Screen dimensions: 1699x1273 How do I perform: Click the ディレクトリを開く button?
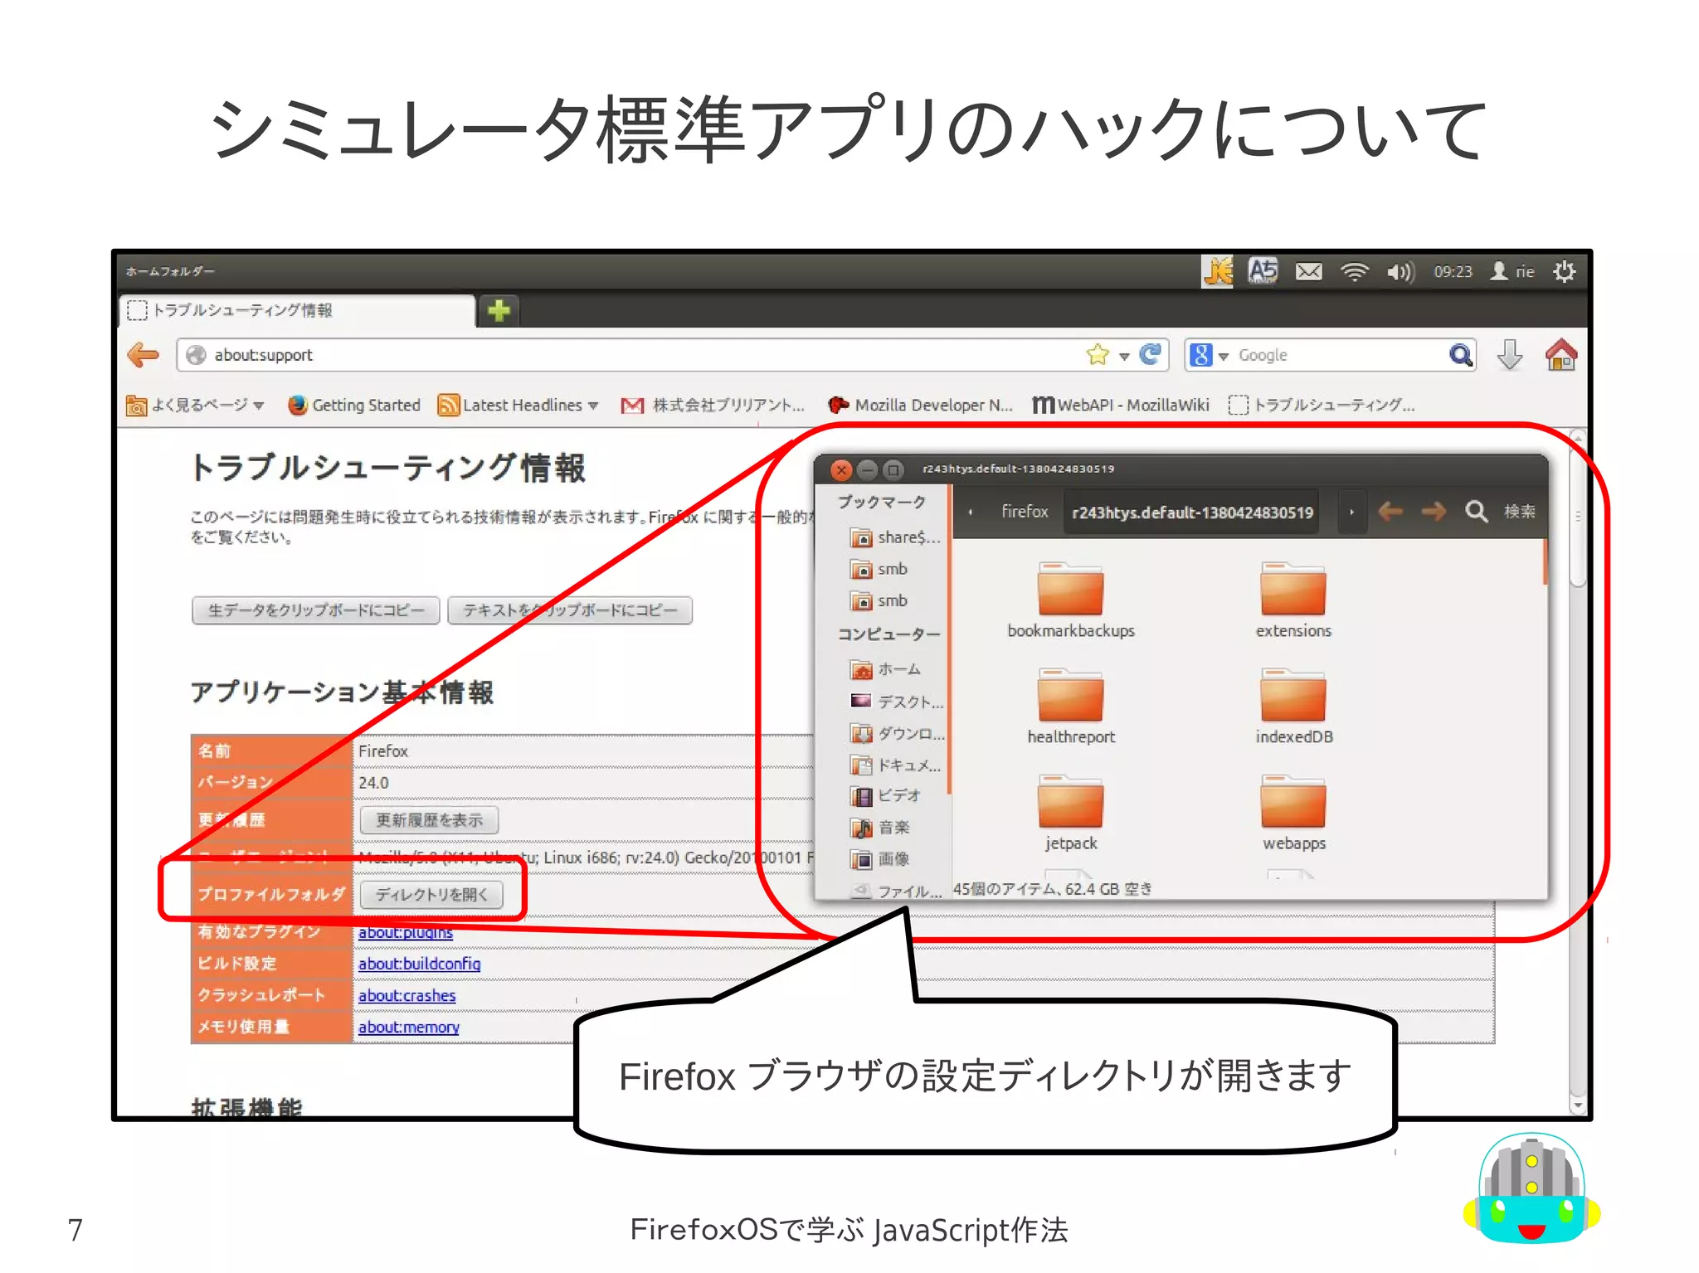coord(432,895)
